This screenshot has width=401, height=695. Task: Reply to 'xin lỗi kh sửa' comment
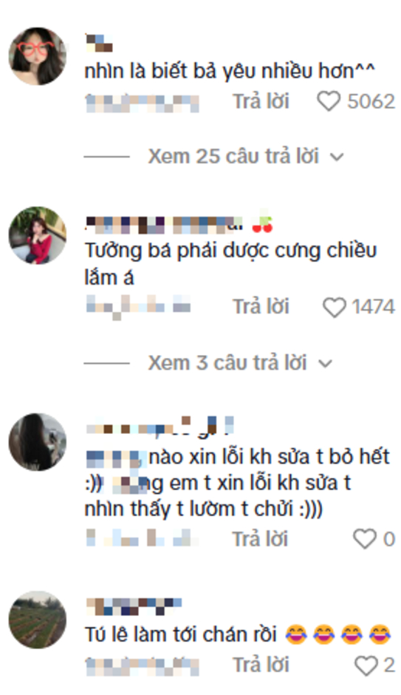tap(260, 539)
